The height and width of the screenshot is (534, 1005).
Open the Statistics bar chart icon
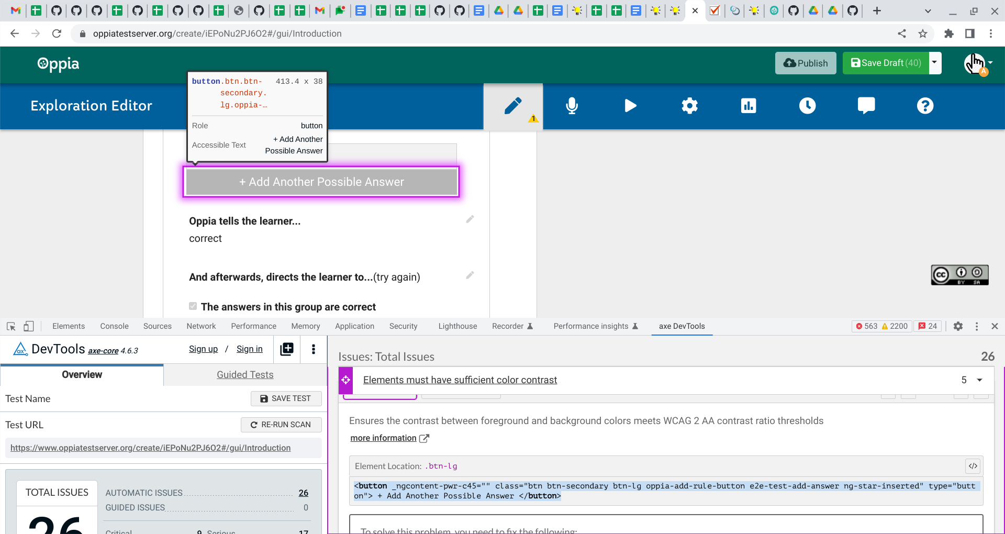point(749,106)
